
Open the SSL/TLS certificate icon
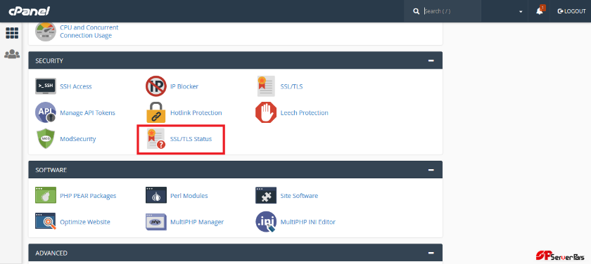click(266, 86)
